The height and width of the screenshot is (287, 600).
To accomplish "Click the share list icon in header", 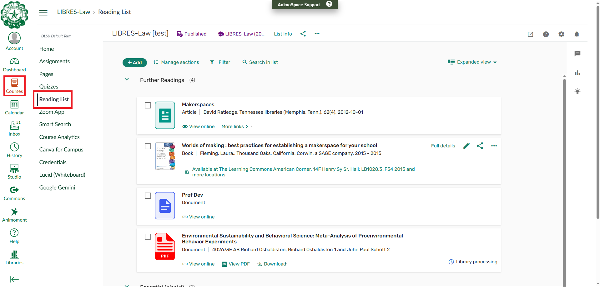I will 303,34.
